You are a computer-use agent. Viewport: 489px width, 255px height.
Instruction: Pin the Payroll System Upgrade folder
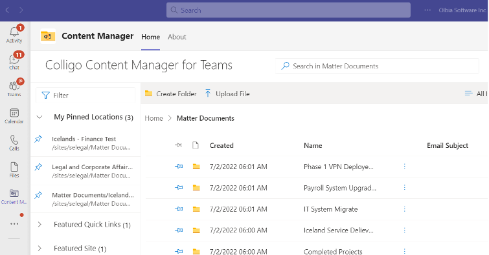(179, 187)
